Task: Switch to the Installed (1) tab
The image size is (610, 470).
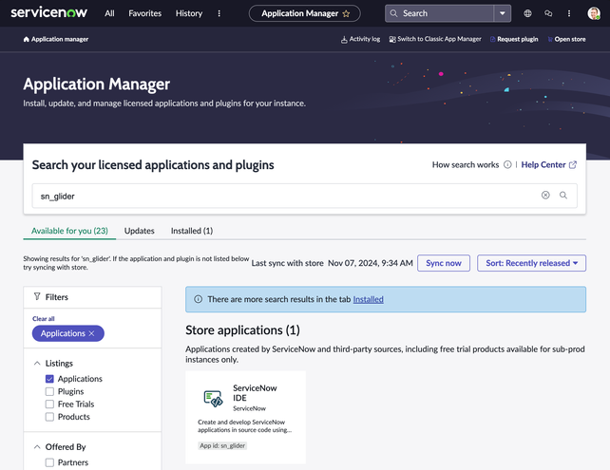Action: coord(192,231)
